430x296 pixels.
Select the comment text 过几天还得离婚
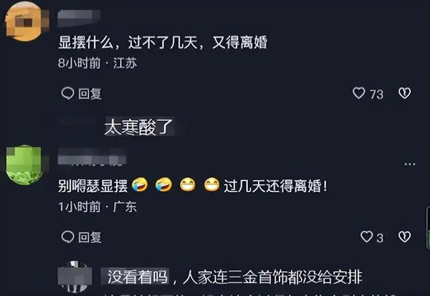click(276, 186)
